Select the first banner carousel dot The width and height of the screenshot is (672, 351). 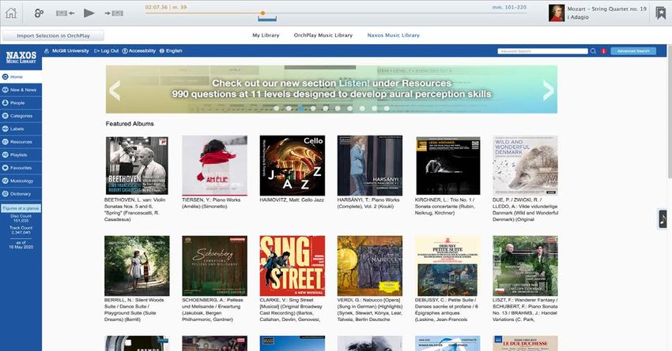click(x=277, y=109)
